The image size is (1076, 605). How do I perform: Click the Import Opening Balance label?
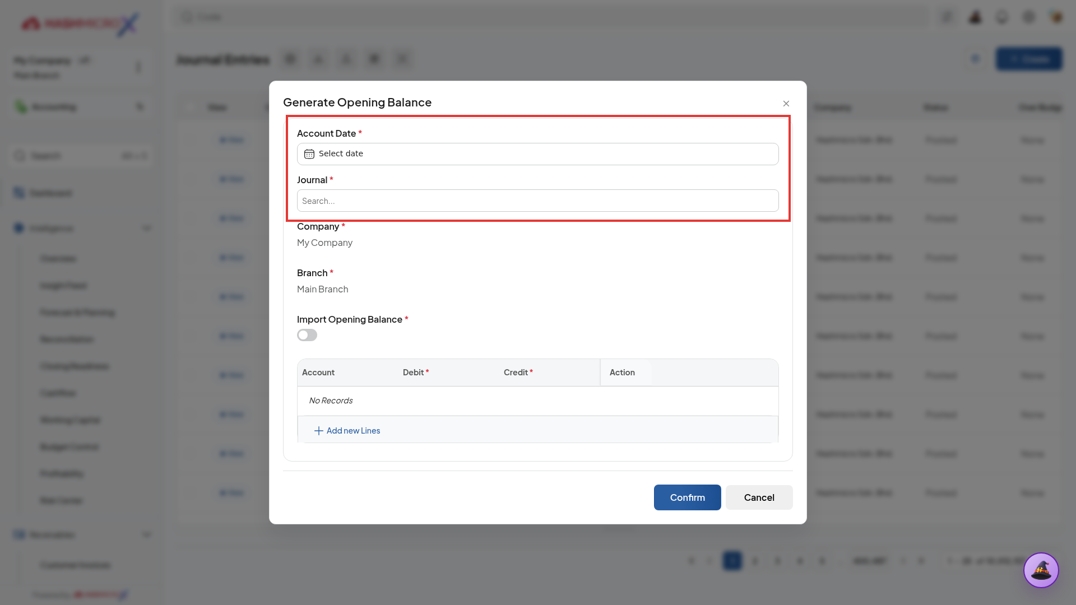click(x=350, y=319)
